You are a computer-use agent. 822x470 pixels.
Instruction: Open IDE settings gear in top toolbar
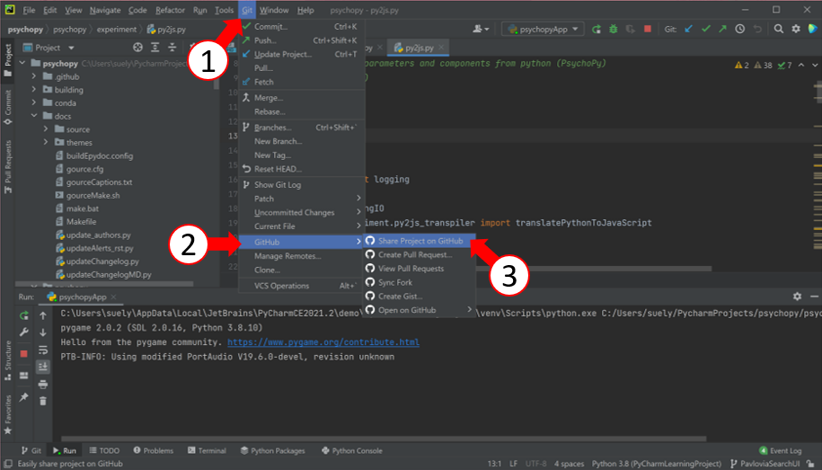pos(796,30)
